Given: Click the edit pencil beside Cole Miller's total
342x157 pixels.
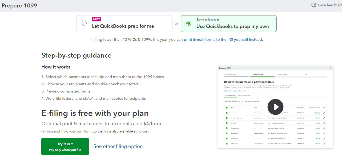Looking at the screenshot, I should click(324, 123).
